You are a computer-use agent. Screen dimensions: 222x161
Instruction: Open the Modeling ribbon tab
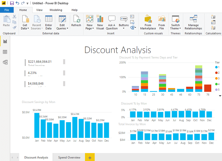point(56,10)
